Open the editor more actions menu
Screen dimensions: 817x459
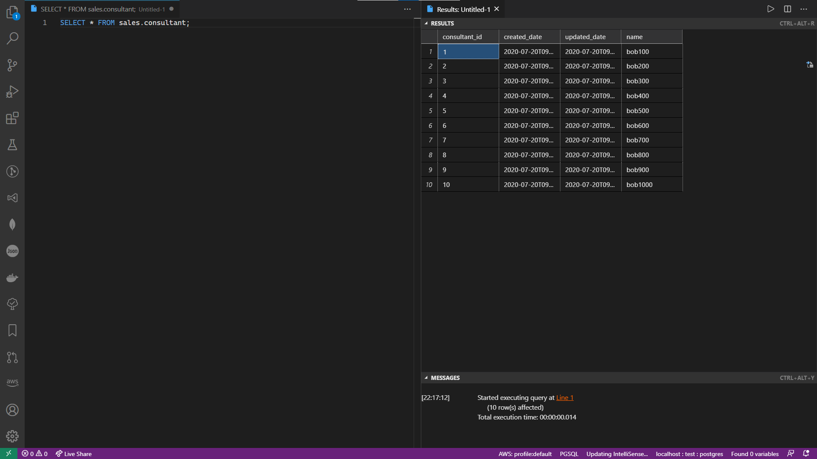tap(407, 9)
